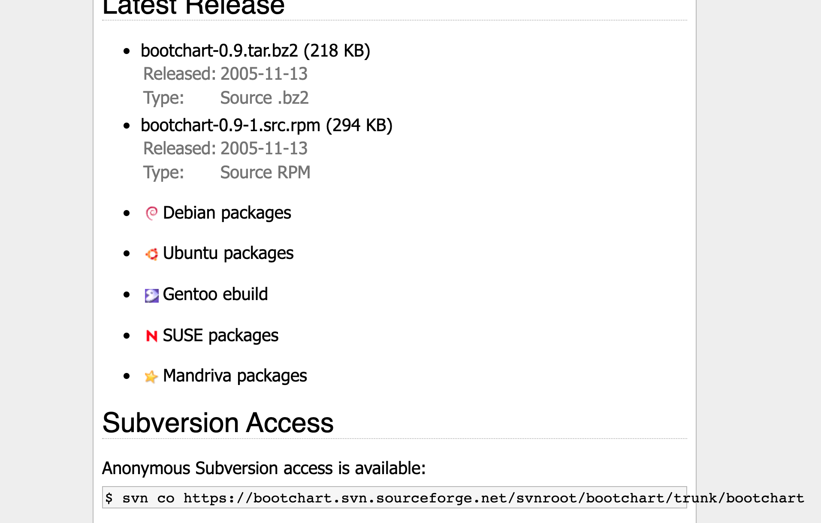Open the Ubuntu packages link
Image resolution: width=821 pixels, height=523 pixels.
coord(228,253)
